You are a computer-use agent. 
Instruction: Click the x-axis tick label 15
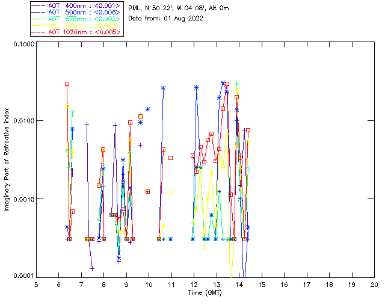(x=262, y=285)
